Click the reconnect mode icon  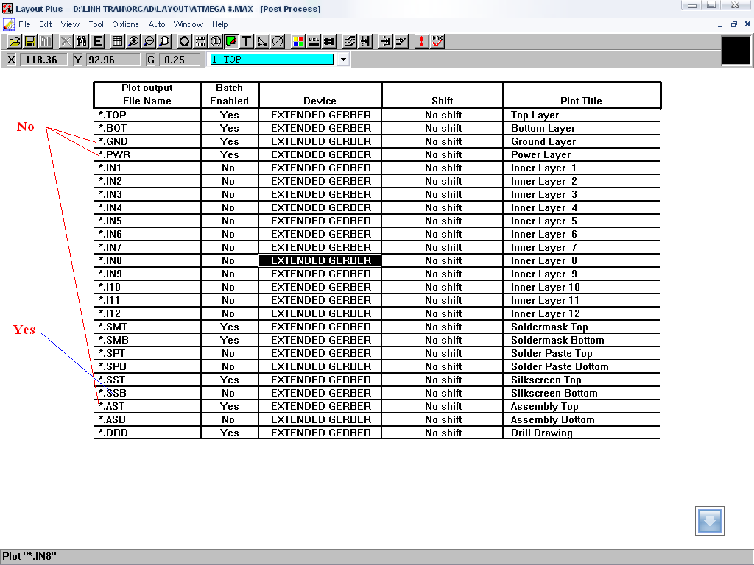click(329, 42)
